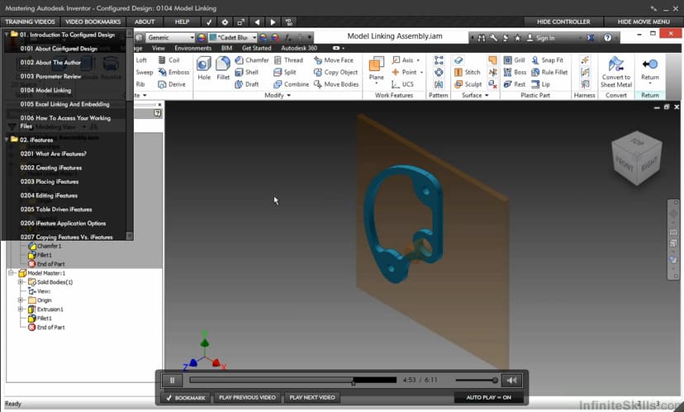Select Fillet1 under Model Master:1
Viewport: 684px width, 412px height.
[44, 319]
